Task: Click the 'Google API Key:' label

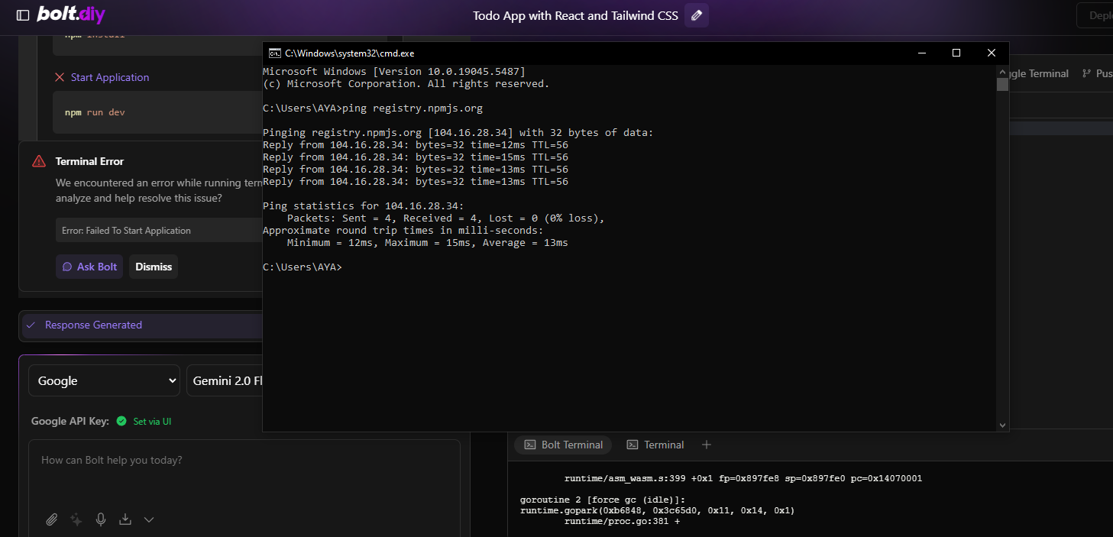Action: click(70, 421)
